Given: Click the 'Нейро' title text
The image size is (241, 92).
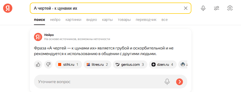Looking at the screenshot, I should 49,35.
